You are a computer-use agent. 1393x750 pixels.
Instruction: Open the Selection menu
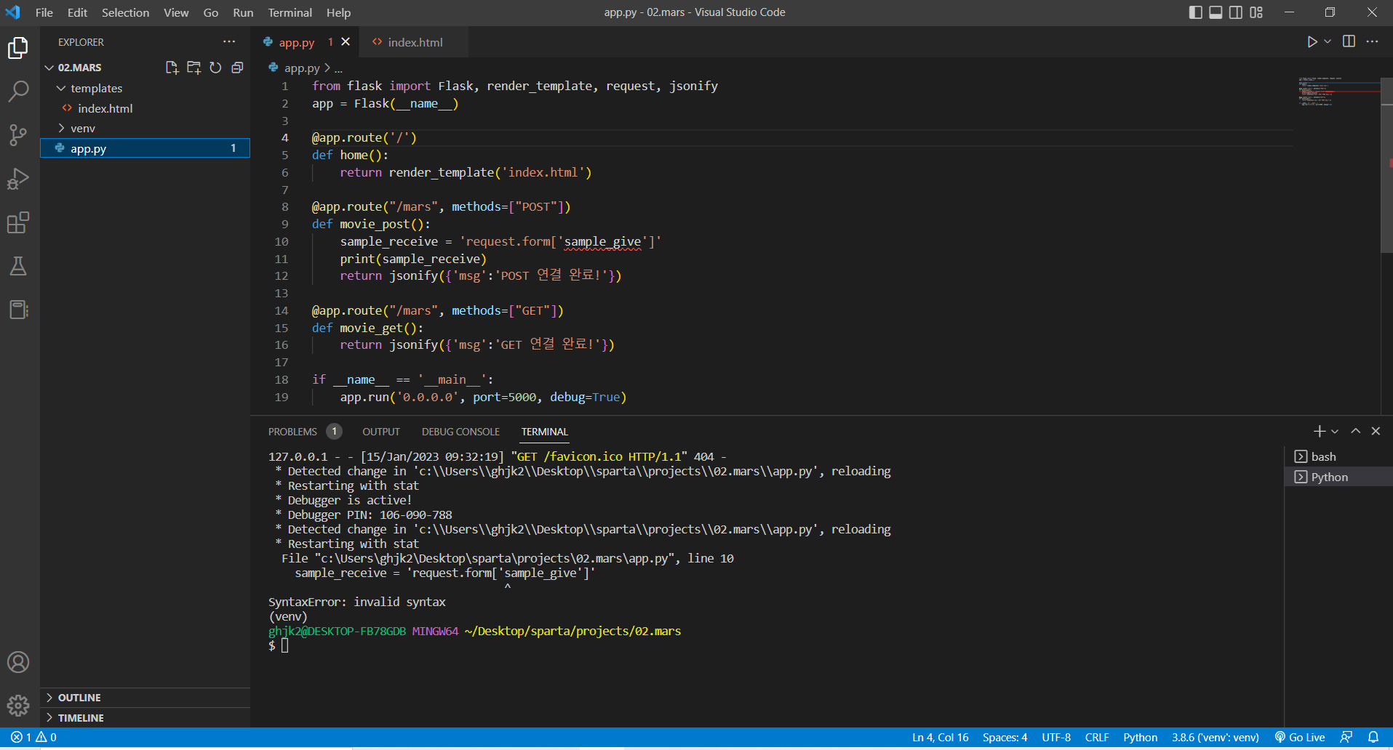[x=125, y=12]
